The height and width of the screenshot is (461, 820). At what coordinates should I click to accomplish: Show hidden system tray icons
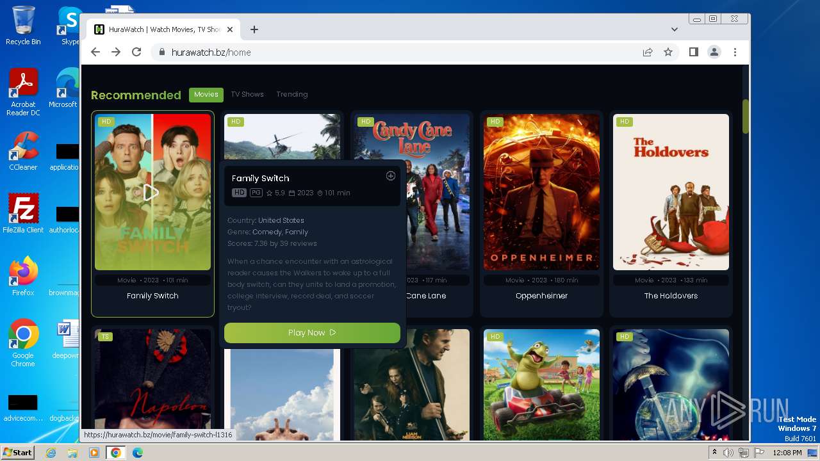(x=715, y=452)
